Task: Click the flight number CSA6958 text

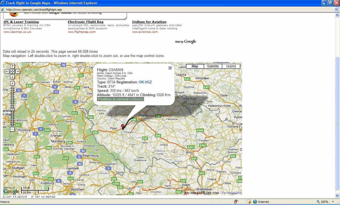Action: coord(116,70)
